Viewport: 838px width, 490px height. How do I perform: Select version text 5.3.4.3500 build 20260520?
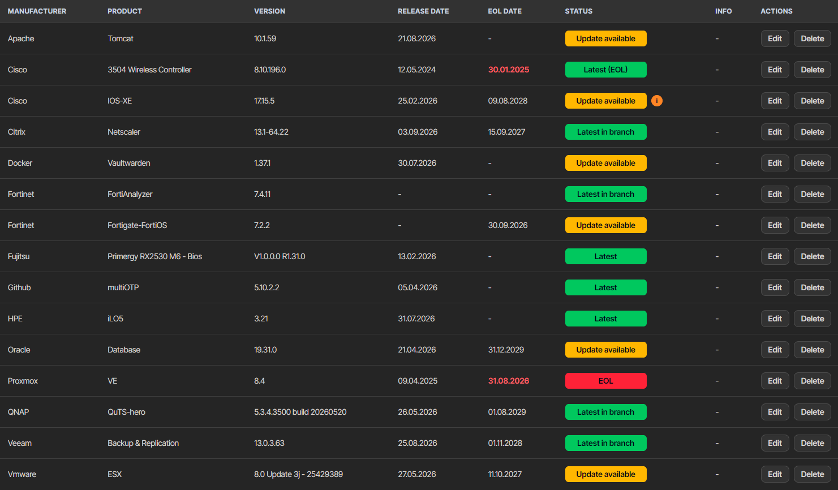[300, 412]
